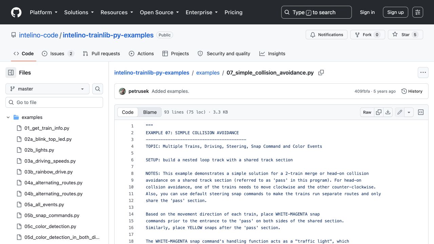Screen dimensions: 434x244
Task: Open 02b_lights.py in the file tree
Action: tap(39, 150)
